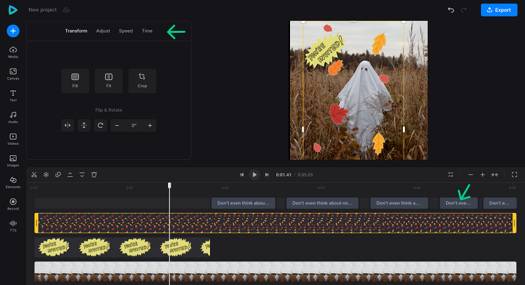Viewport: 525px width, 285px height.
Task: Open the Elements sidebar panel
Action: click(x=13, y=182)
